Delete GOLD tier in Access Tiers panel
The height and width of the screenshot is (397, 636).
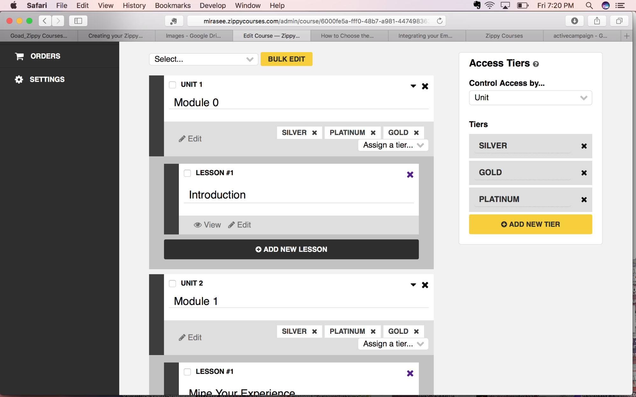pyautogui.click(x=584, y=173)
